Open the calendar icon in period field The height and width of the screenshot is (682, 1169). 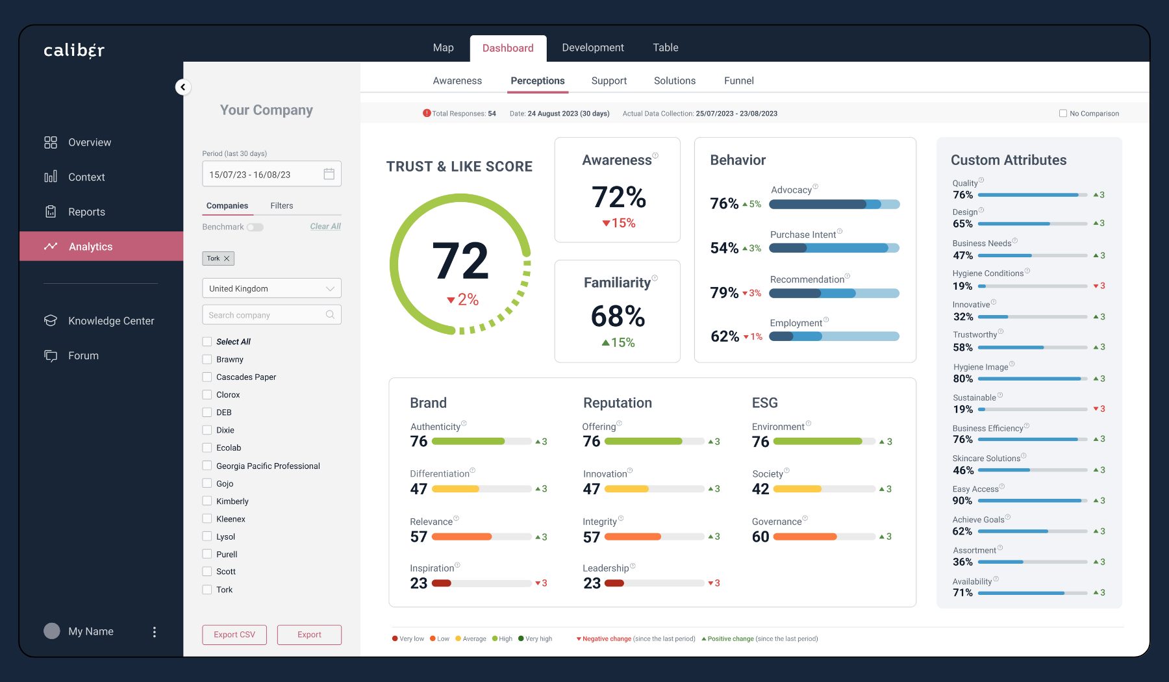tap(329, 174)
